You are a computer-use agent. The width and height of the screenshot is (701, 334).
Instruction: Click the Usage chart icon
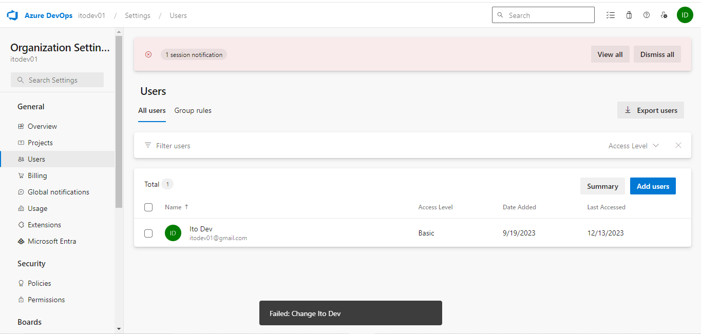[21, 208]
